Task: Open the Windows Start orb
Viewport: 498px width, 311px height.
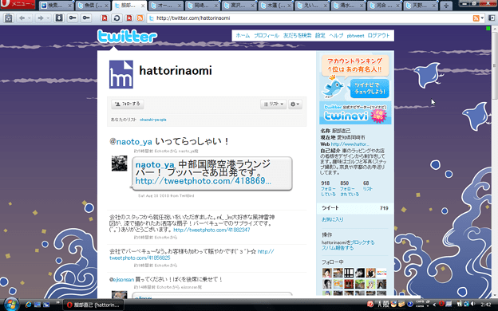Action: (x=11, y=305)
